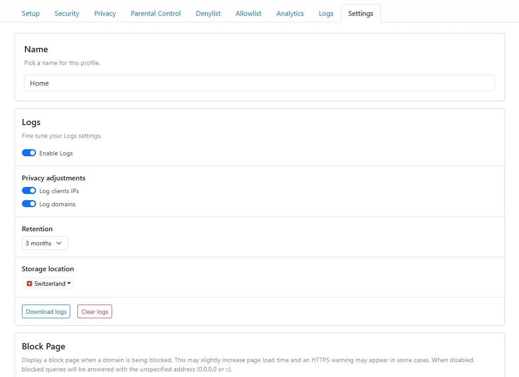This screenshot has width=519, height=377.
Task: Select the Denylist tab
Action: click(x=208, y=14)
